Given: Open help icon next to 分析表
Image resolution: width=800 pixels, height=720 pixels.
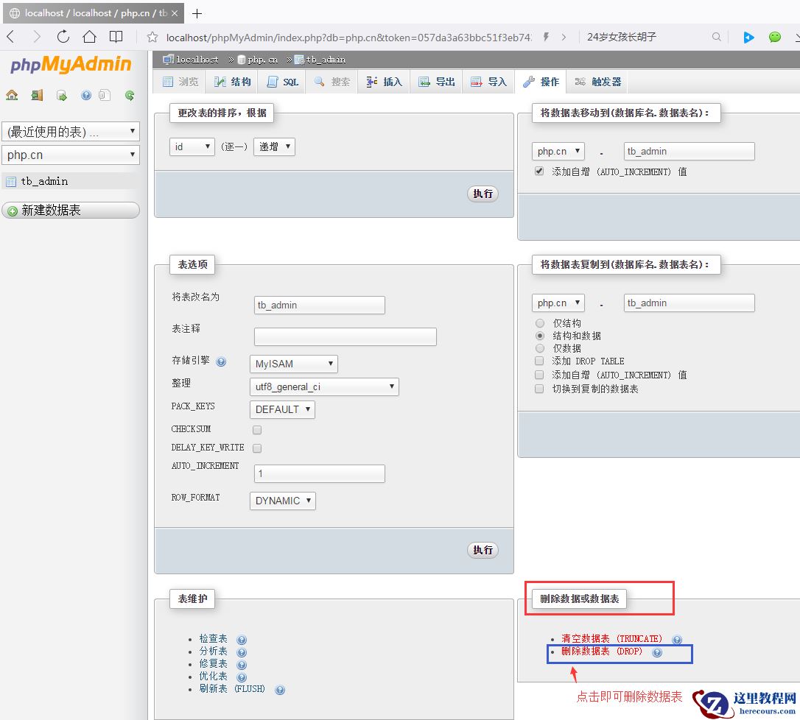Looking at the screenshot, I should point(242,652).
